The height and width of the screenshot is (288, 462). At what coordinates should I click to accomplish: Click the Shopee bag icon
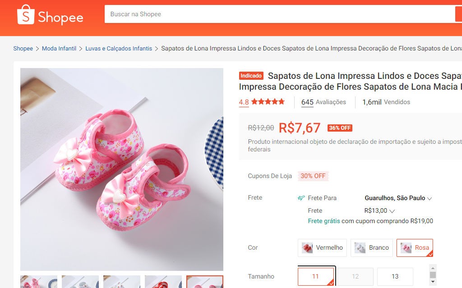pos(25,15)
